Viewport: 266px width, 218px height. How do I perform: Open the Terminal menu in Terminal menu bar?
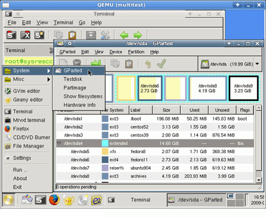pos(63,22)
